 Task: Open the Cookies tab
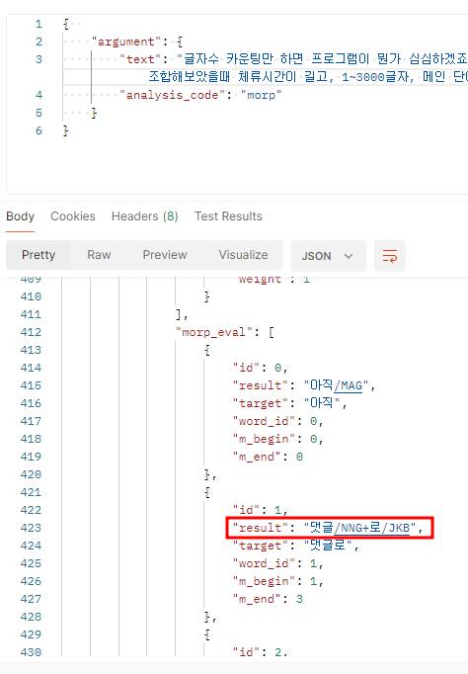[x=73, y=216]
